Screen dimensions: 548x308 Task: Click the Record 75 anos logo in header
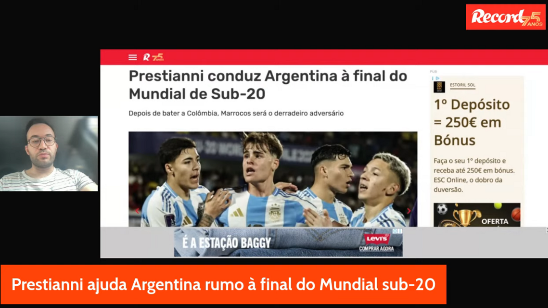[153, 57]
